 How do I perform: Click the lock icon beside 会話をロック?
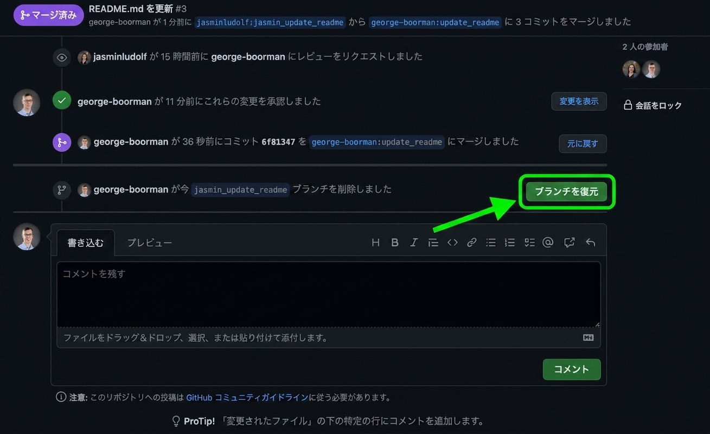pyautogui.click(x=628, y=105)
